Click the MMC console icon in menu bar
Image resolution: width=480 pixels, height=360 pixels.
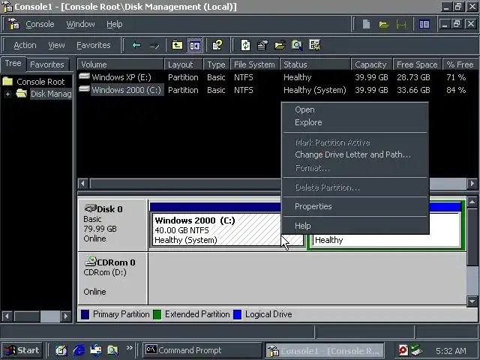pyautogui.click(x=13, y=24)
